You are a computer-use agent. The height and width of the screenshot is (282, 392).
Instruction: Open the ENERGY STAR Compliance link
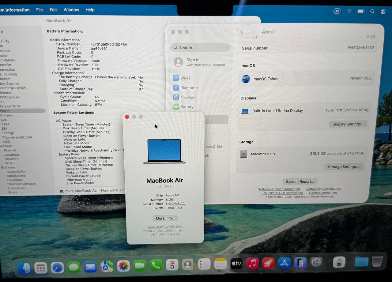pyautogui.click(x=282, y=193)
